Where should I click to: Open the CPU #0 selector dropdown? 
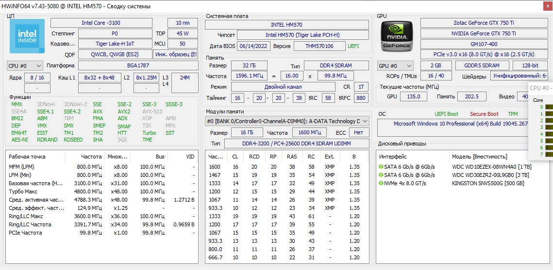(x=25, y=65)
